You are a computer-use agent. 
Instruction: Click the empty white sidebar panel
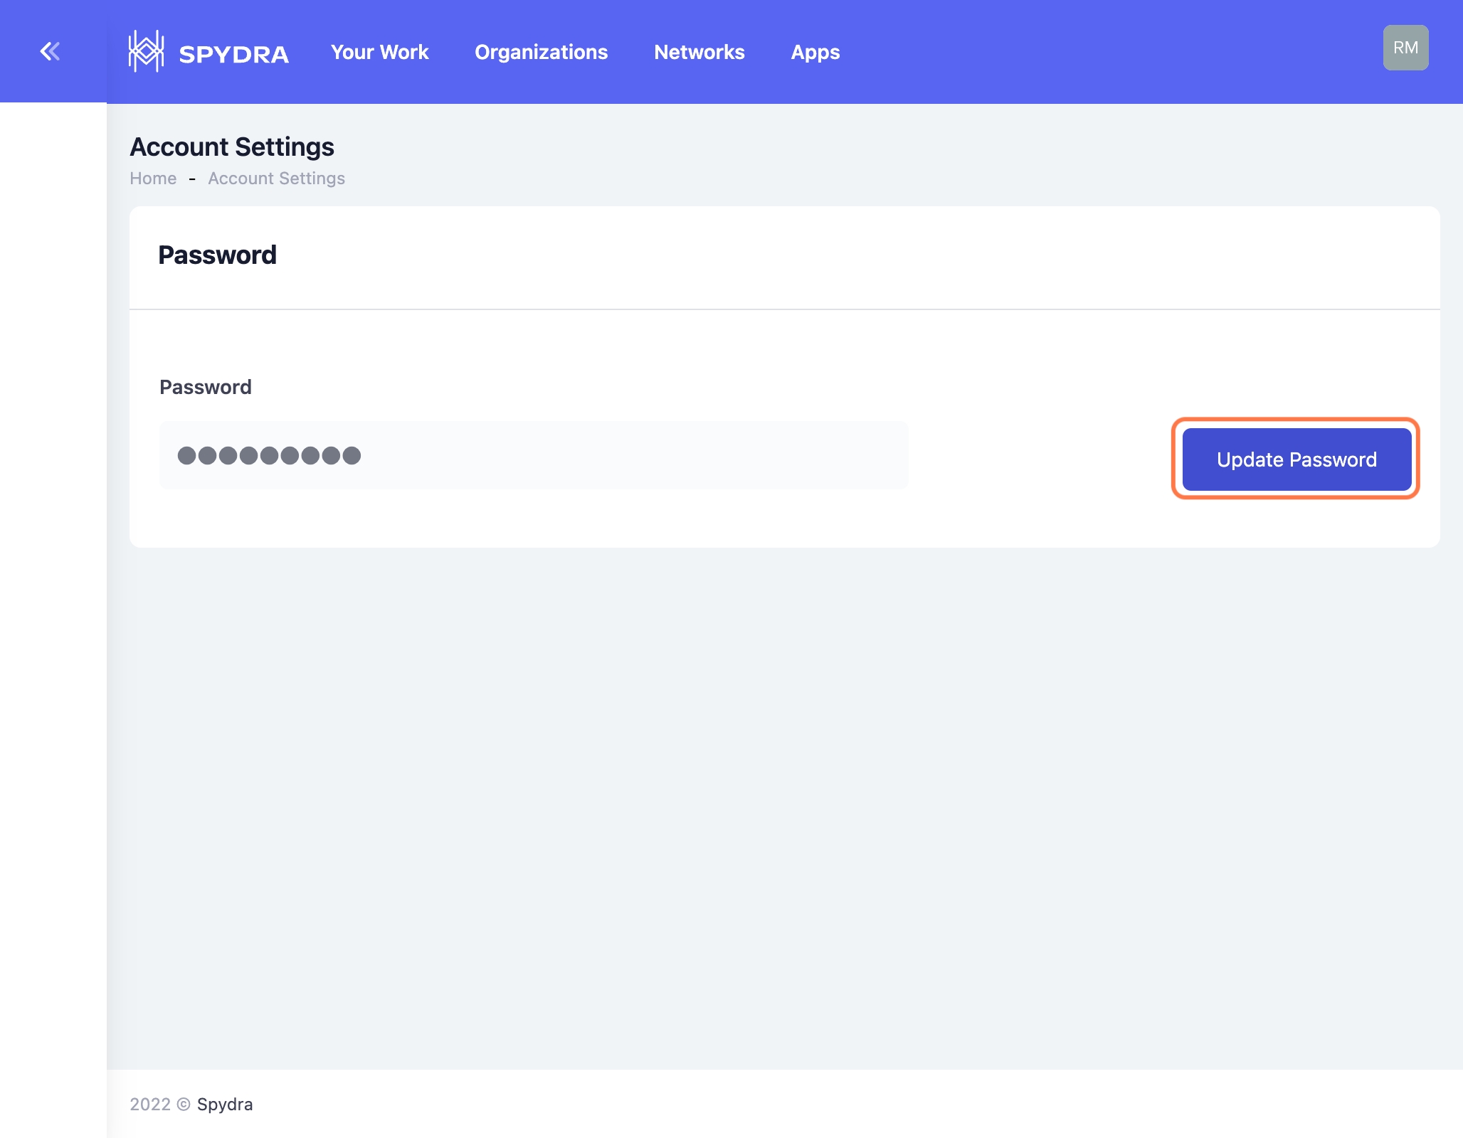(x=53, y=569)
